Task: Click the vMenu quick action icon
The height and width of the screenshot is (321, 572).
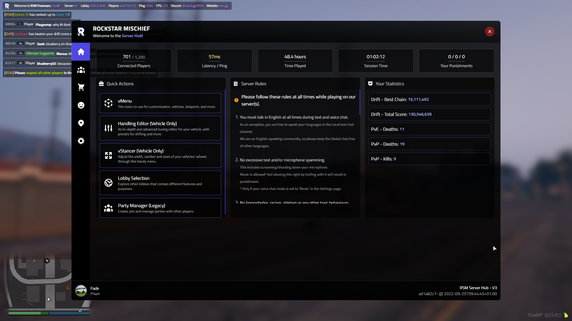Action: coord(108,103)
